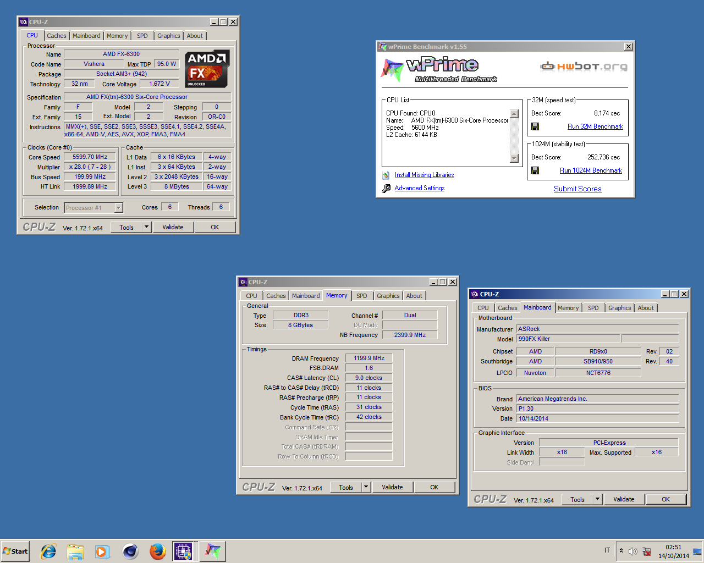Expand Tools dropdown arrow in CPU window
704x563 pixels.
[146, 227]
